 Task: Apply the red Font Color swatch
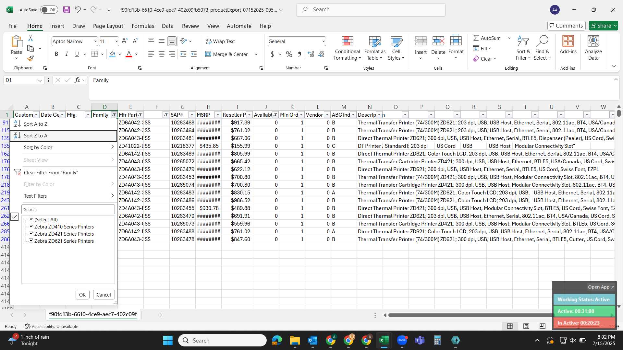tap(129, 54)
